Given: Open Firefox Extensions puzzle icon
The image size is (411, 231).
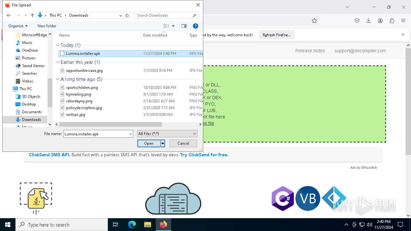Looking at the screenshot, I should pyautogui.click(x=392, y=21).
